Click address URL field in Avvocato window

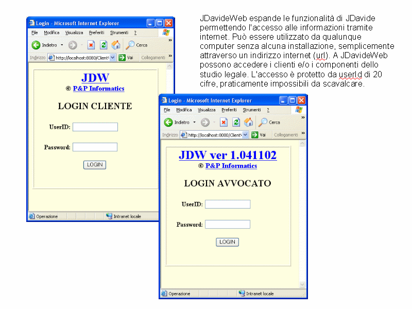(215, 135)
